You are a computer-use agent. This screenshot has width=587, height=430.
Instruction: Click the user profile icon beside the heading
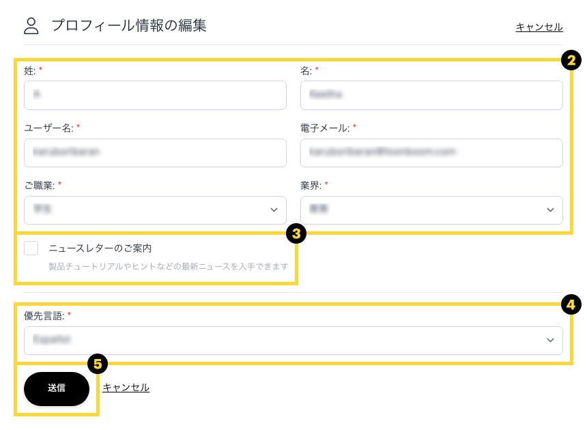31,26
